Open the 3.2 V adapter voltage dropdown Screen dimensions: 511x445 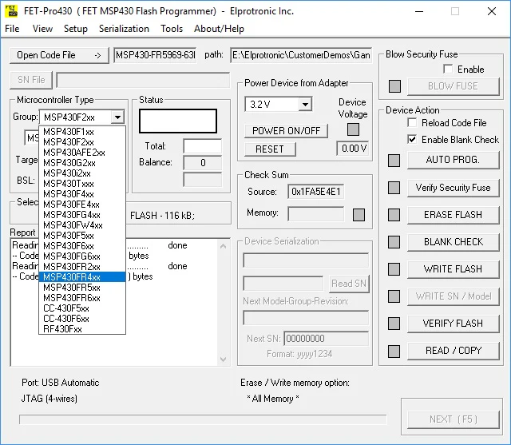(x=304, y=105)
